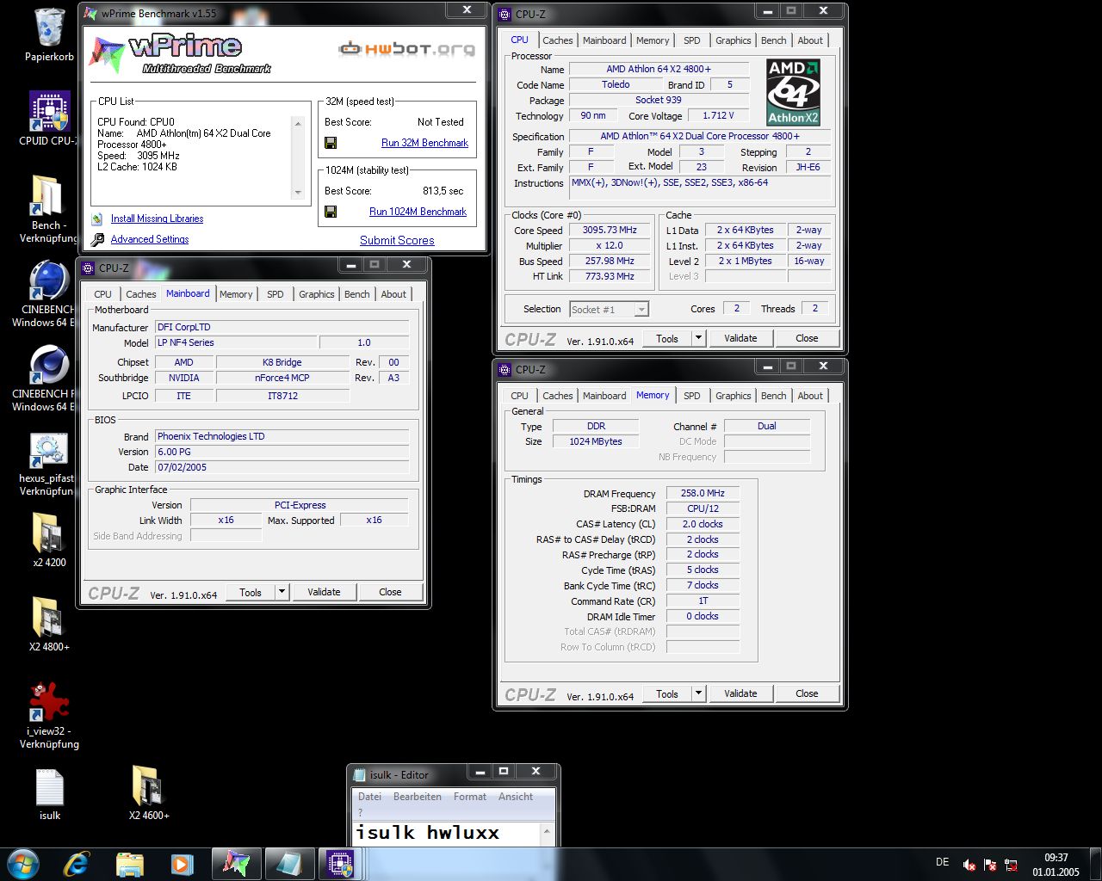Click the DRAM Frequency value 258.0 MHz
The width and height of the screenshot is (1102, 881).
703,494
